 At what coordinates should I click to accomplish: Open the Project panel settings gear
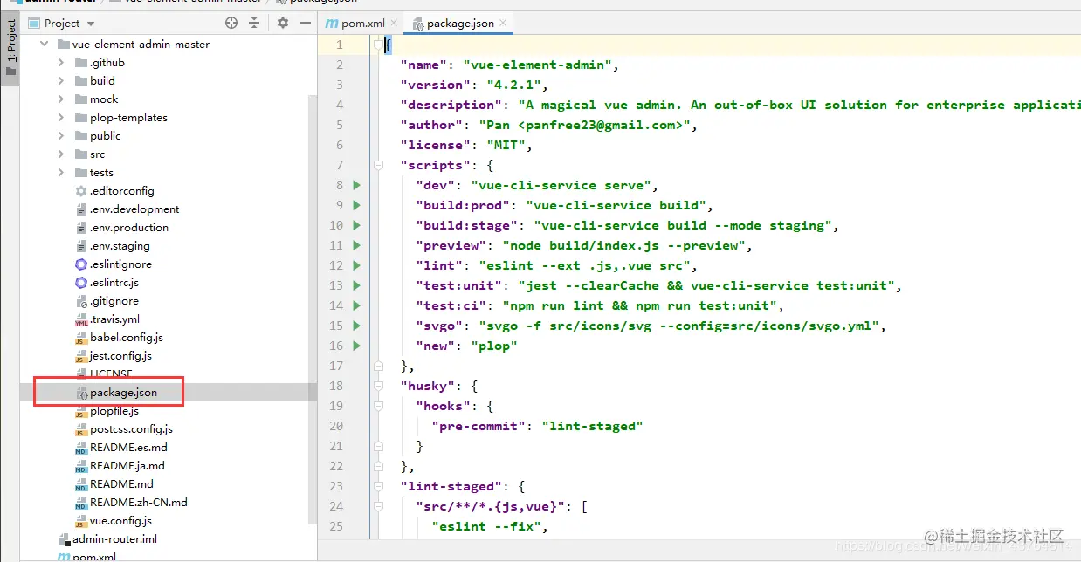(x=283, y=23)
